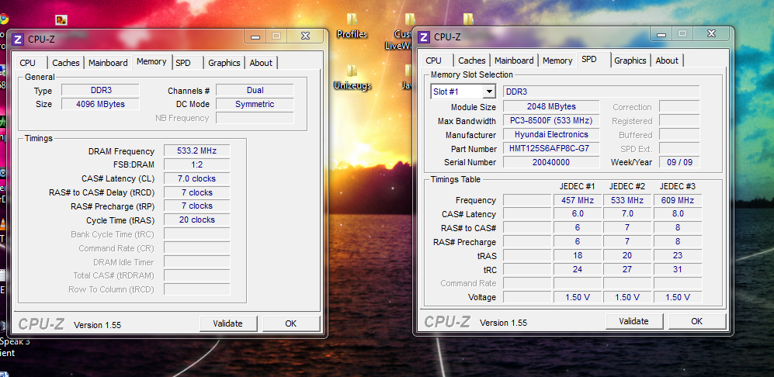Click the 4096 MBytes size field
Screen dimensions: 774x377
coord(101,104)
